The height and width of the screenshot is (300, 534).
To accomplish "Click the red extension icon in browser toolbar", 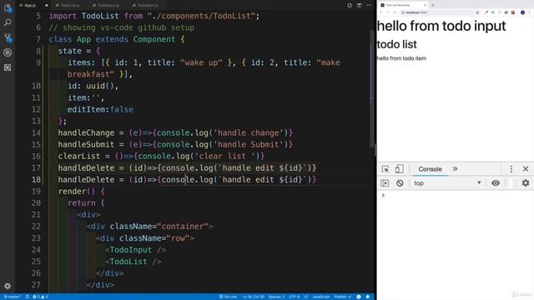I will [x=513, y=12].
